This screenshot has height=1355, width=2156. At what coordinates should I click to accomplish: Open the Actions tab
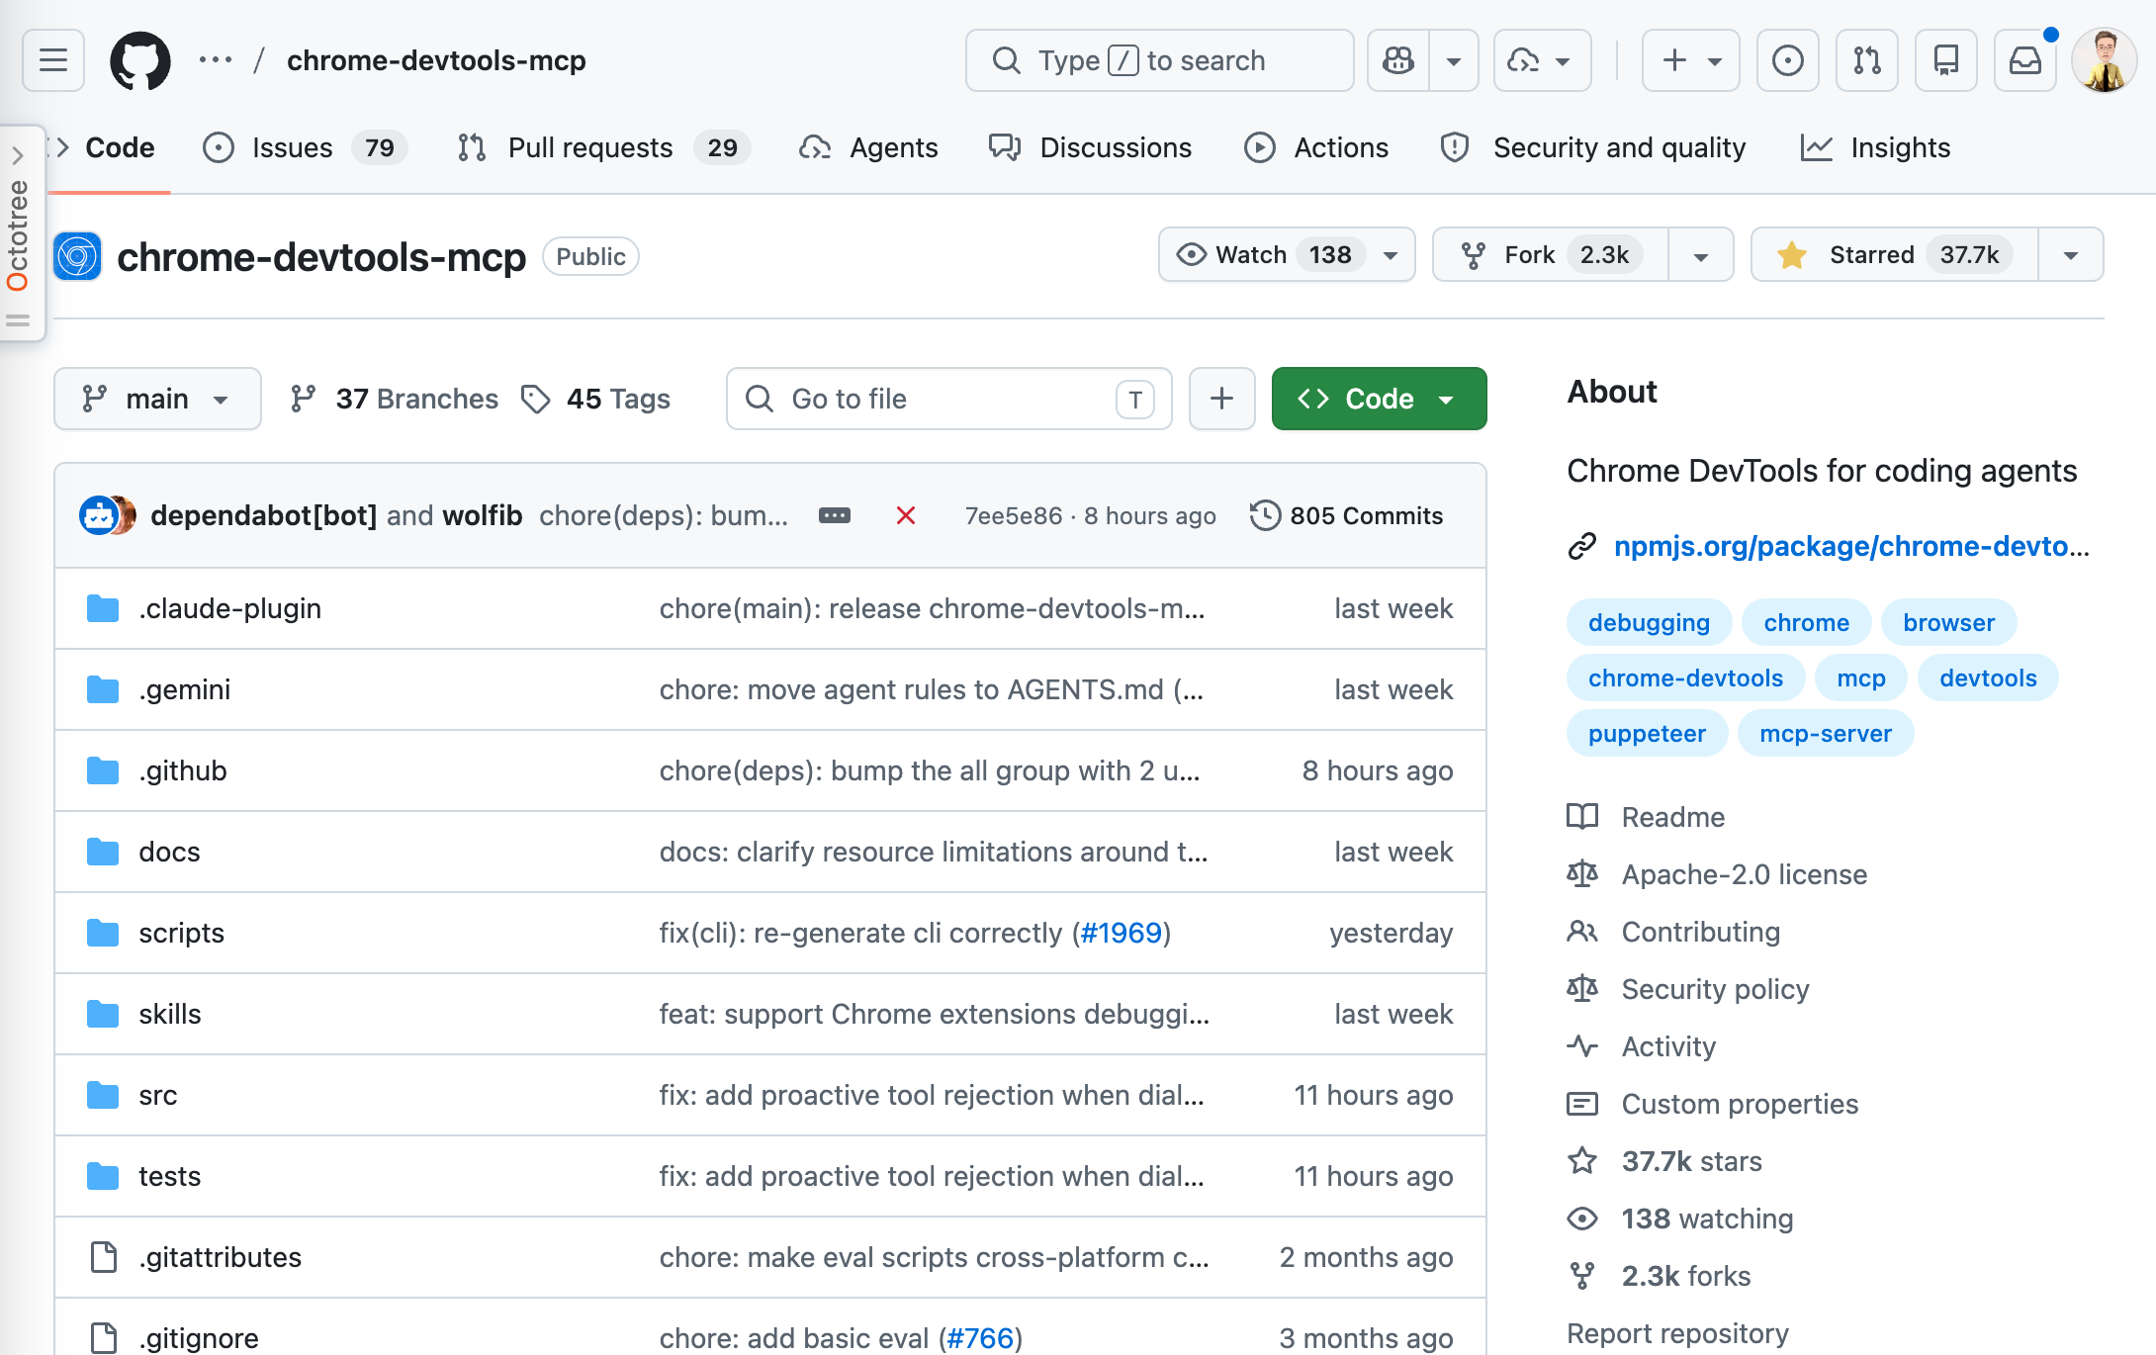(1316, 147)
